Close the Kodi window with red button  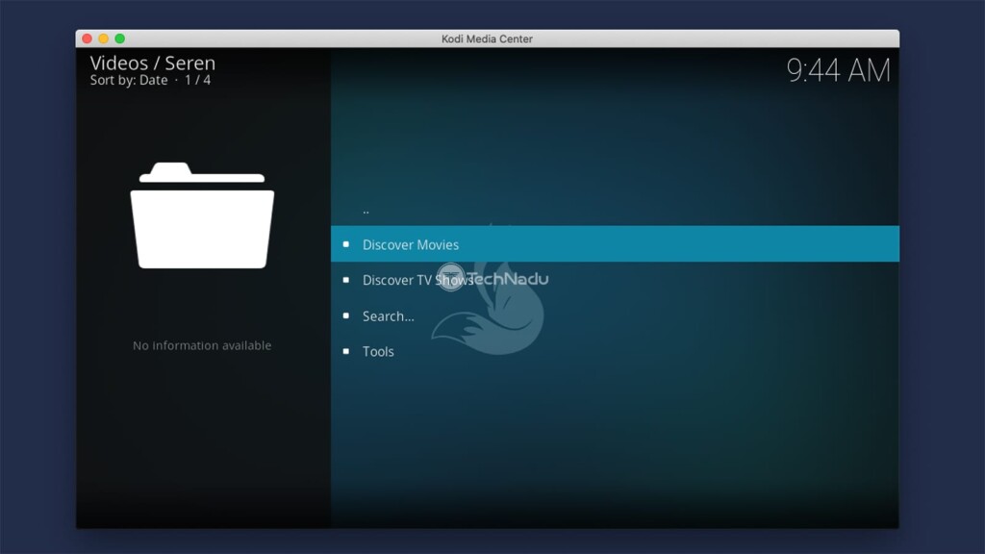(88, 38)
